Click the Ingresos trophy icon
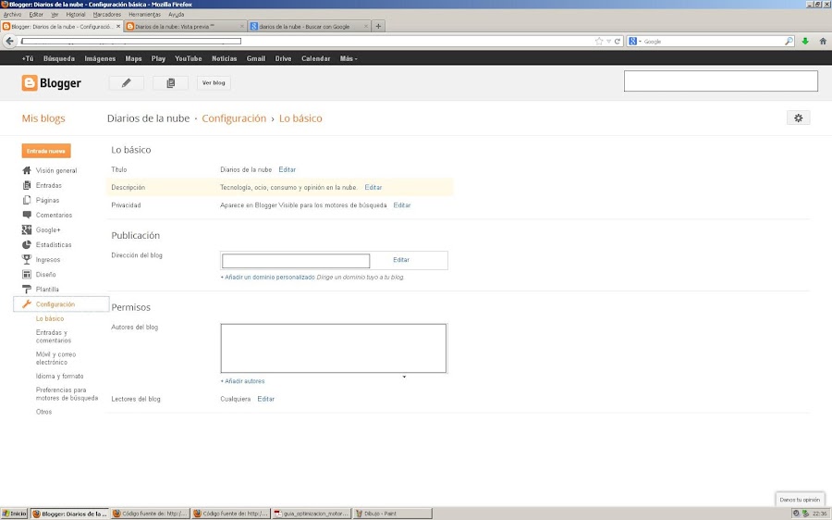Screen dimensions: 832x520 click(x=27, y=259)
